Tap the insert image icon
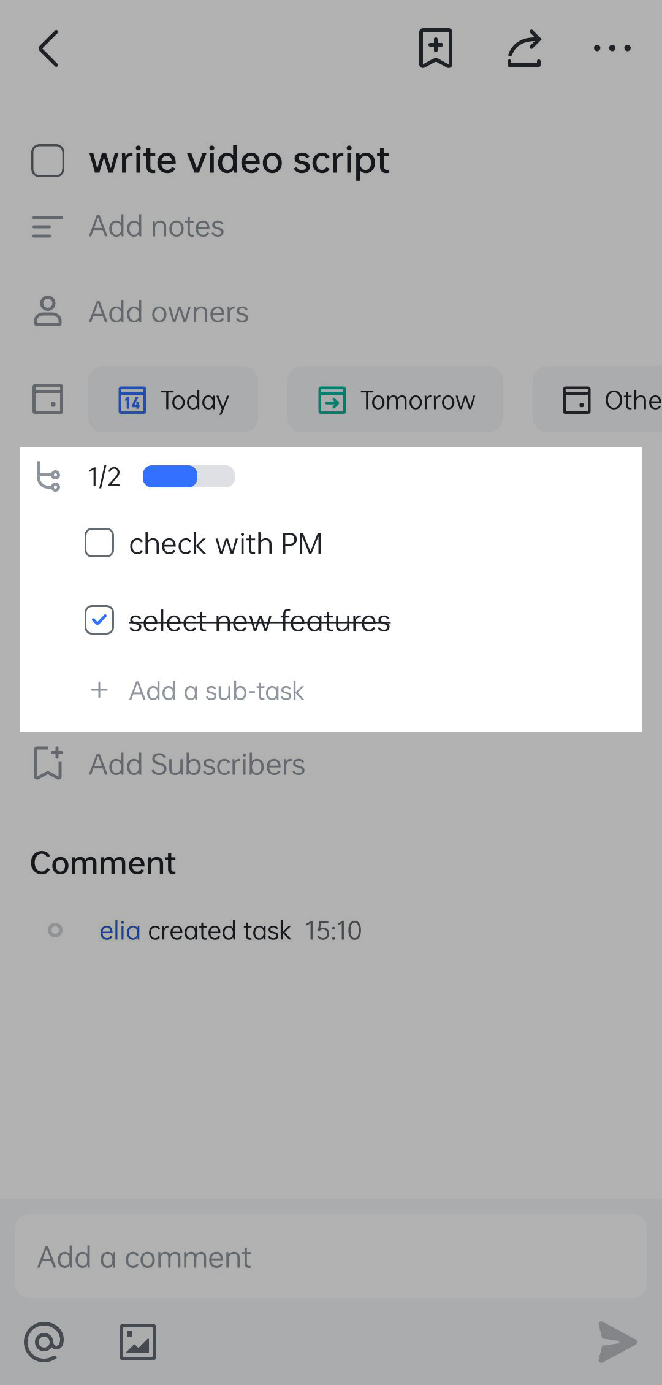 pos(137,1342)
